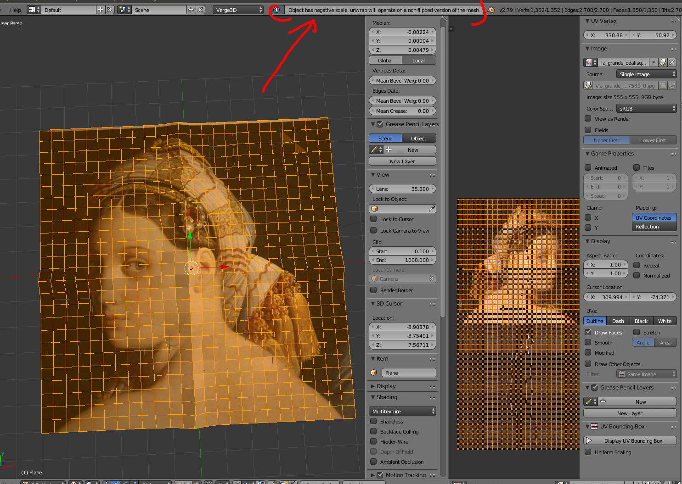Open file browser icon for image path
The image size is (682, 484).
(x=663, y=85)
